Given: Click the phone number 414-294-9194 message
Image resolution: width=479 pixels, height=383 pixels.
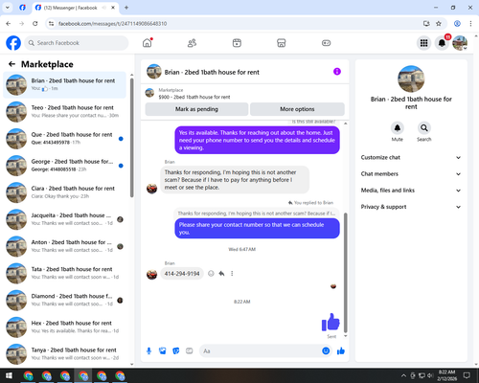Looking at the screenshot, I should [x=182, y=274].
